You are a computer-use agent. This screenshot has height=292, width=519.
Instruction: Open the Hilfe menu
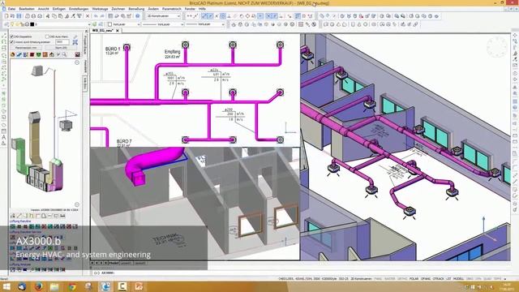pos(202,9)
